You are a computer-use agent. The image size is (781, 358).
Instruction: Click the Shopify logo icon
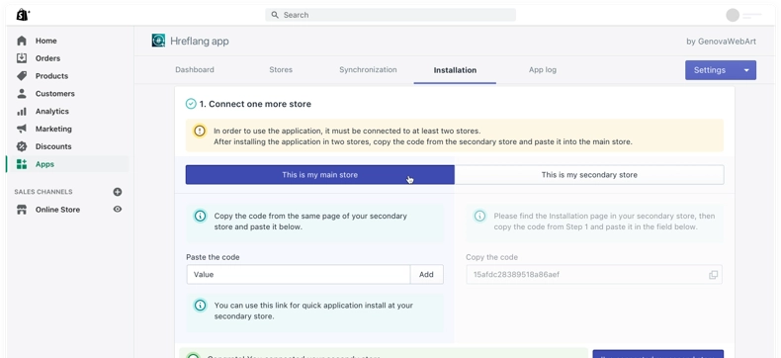pyautogui.click(x=23, y=15)
